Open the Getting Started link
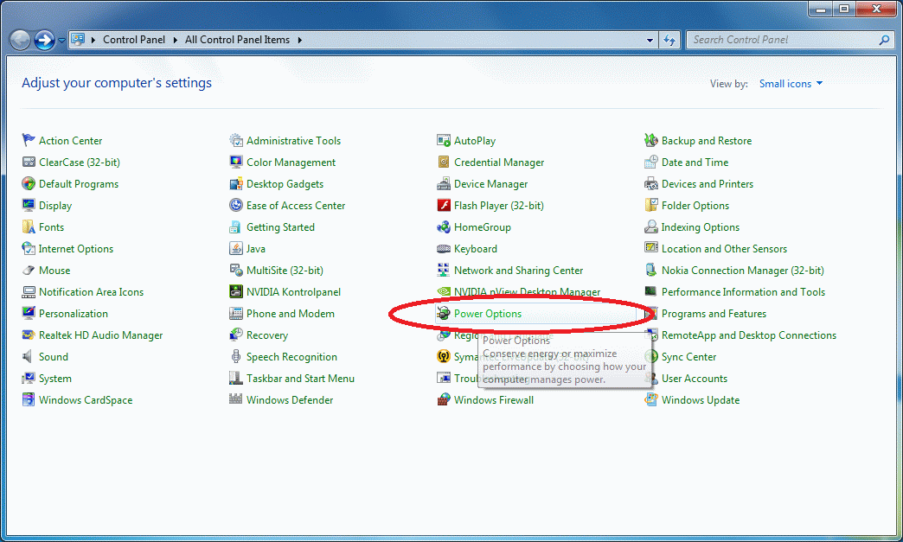 (280, 227)
